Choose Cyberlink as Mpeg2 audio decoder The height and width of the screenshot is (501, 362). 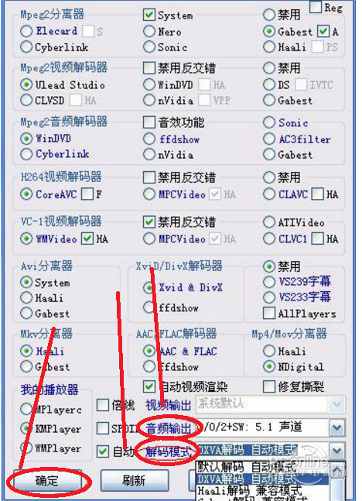[26, 154]
